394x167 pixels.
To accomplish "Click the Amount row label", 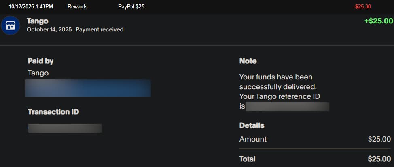I will point(253,139).
